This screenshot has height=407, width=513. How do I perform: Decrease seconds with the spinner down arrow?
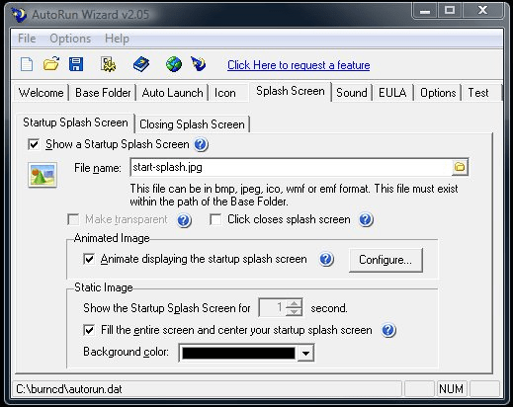pos(294,312)
